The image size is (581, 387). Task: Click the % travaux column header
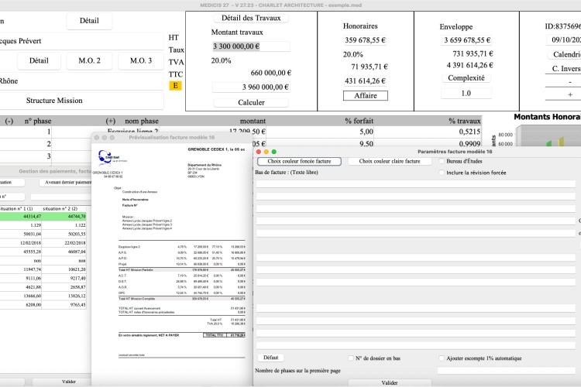[x=464, y=121]
